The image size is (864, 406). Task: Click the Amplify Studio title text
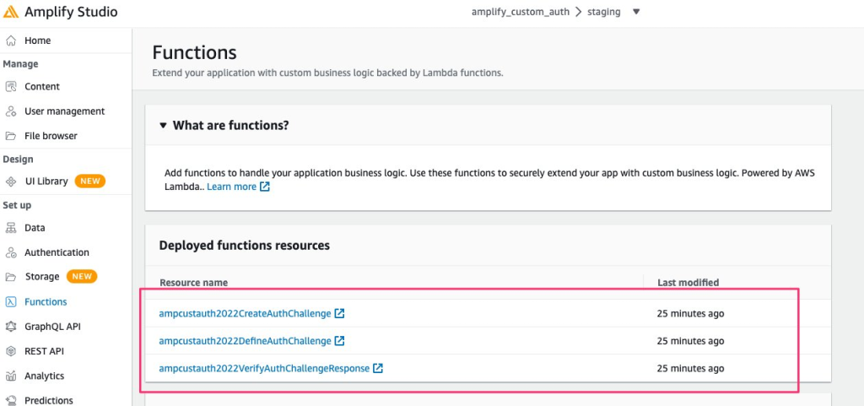[x=71, y=12]
